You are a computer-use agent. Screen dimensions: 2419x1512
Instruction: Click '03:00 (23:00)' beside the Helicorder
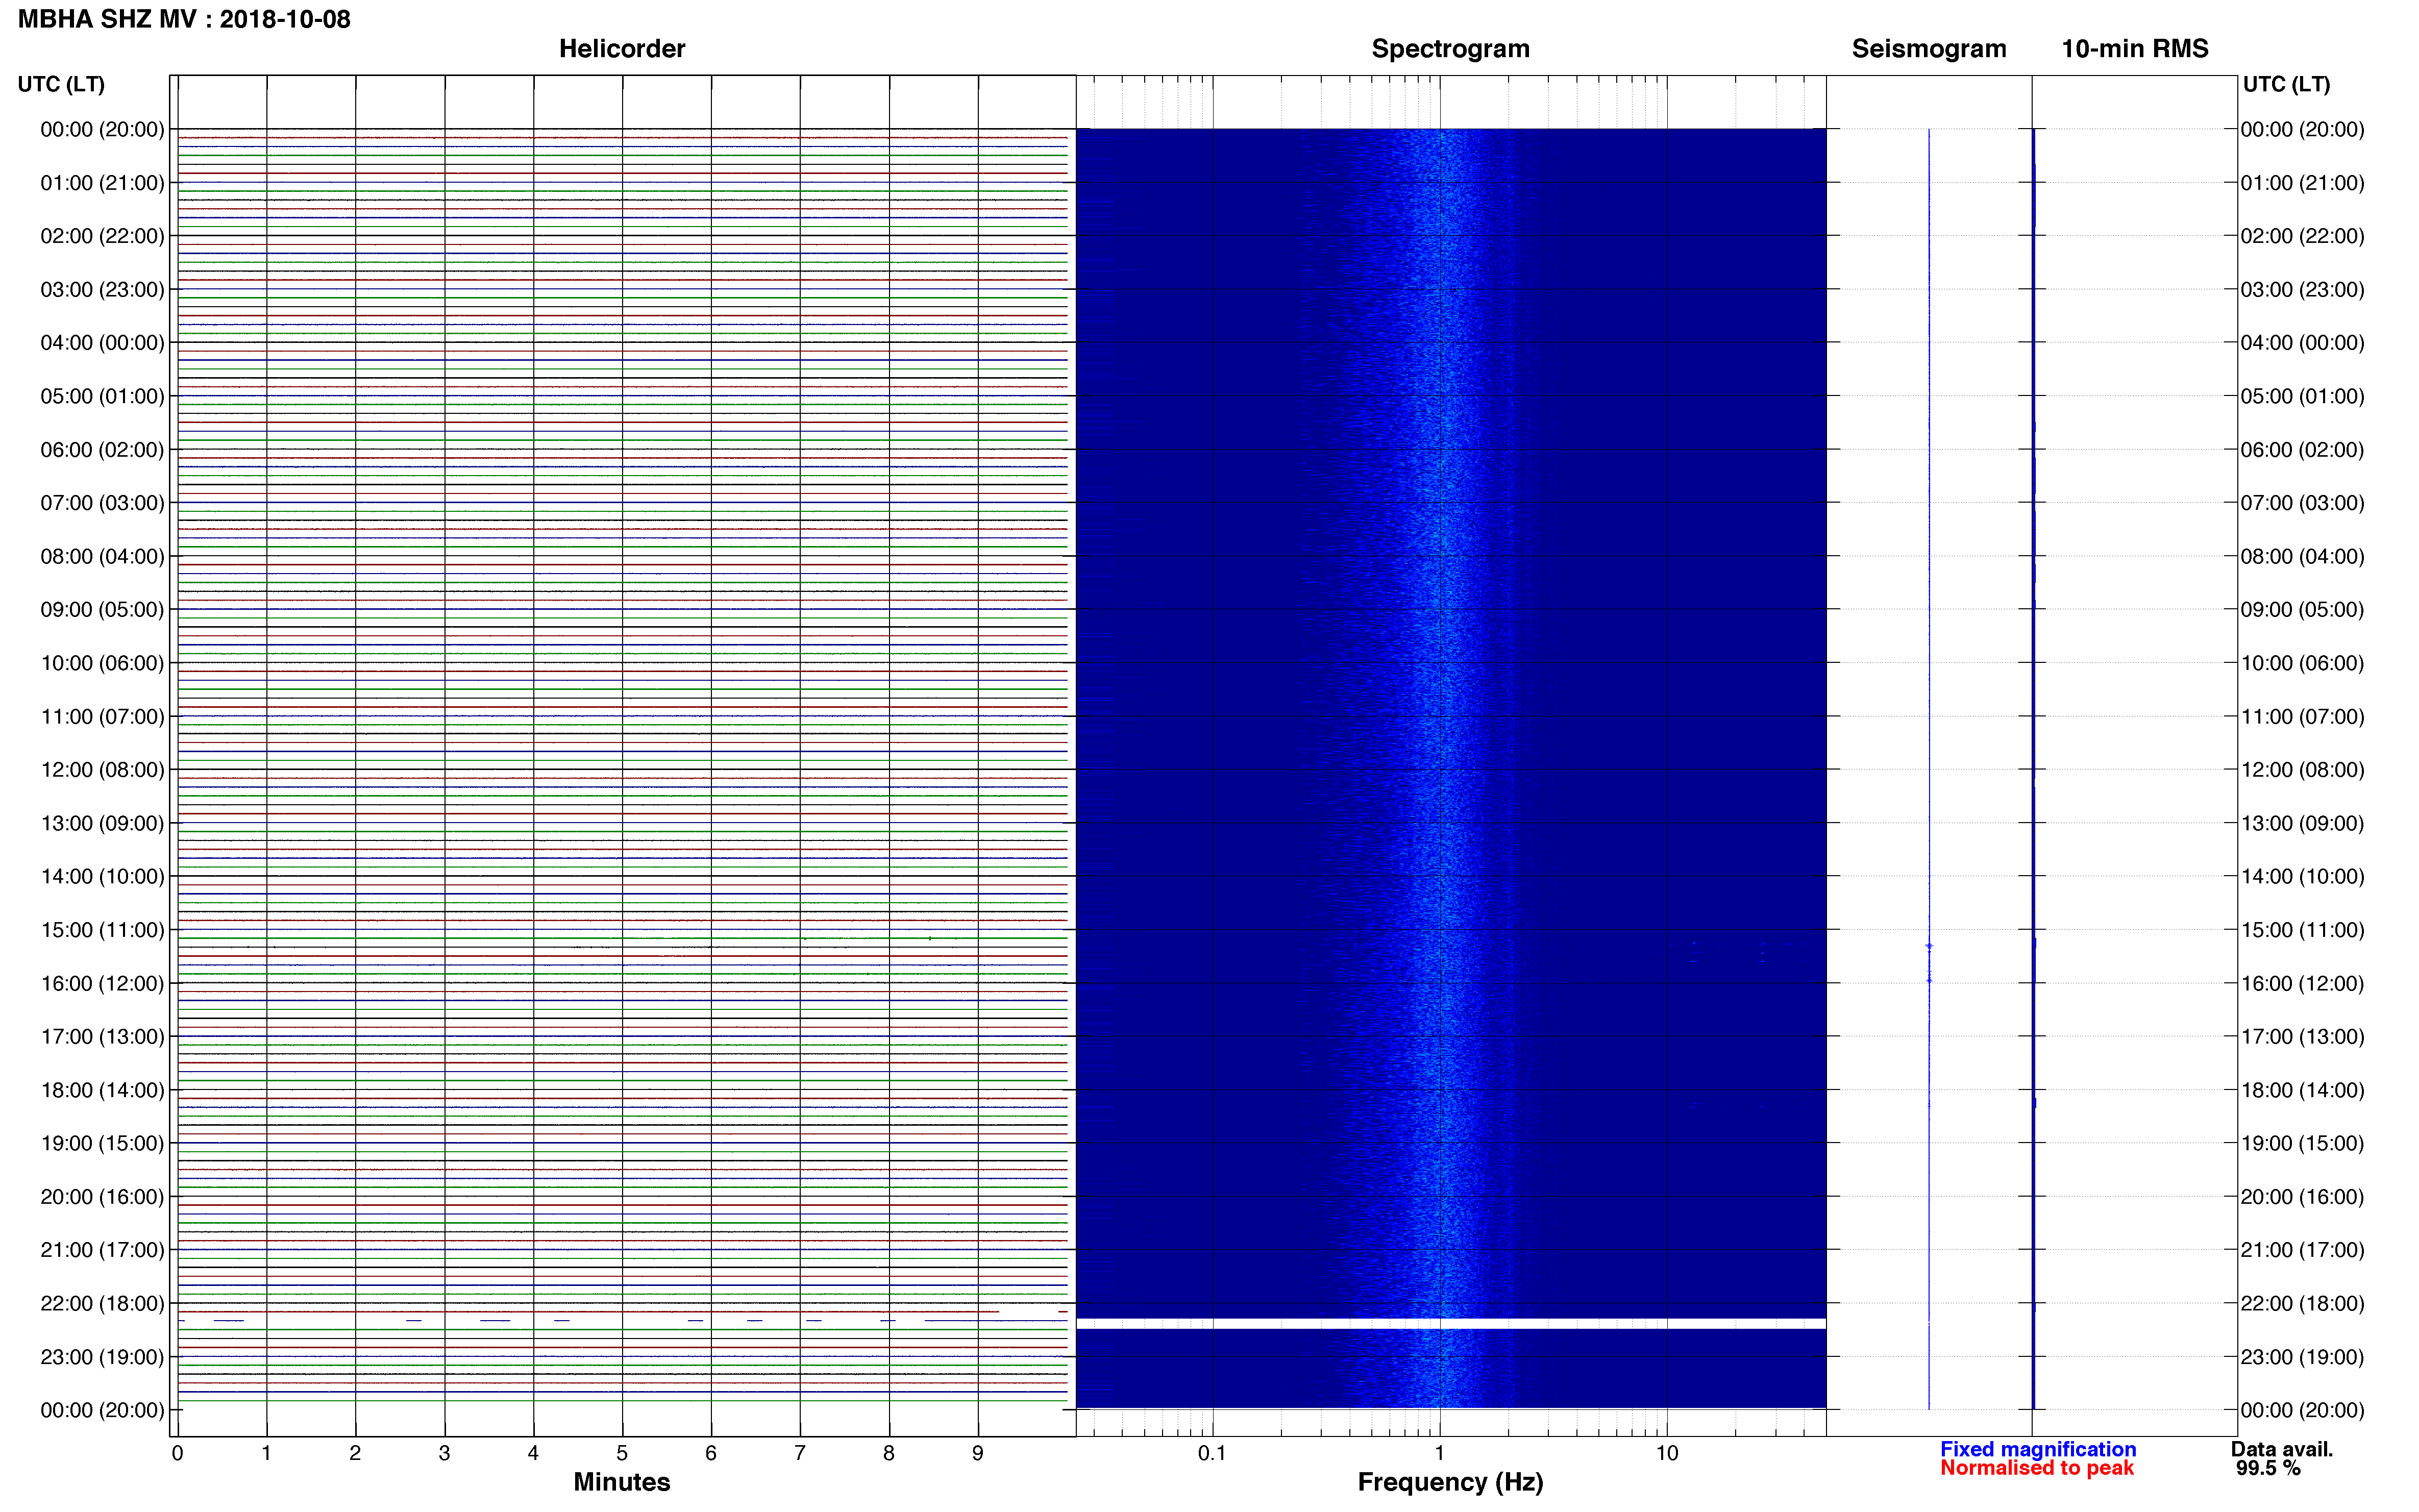pyautogui.click(x=102, y=289)
